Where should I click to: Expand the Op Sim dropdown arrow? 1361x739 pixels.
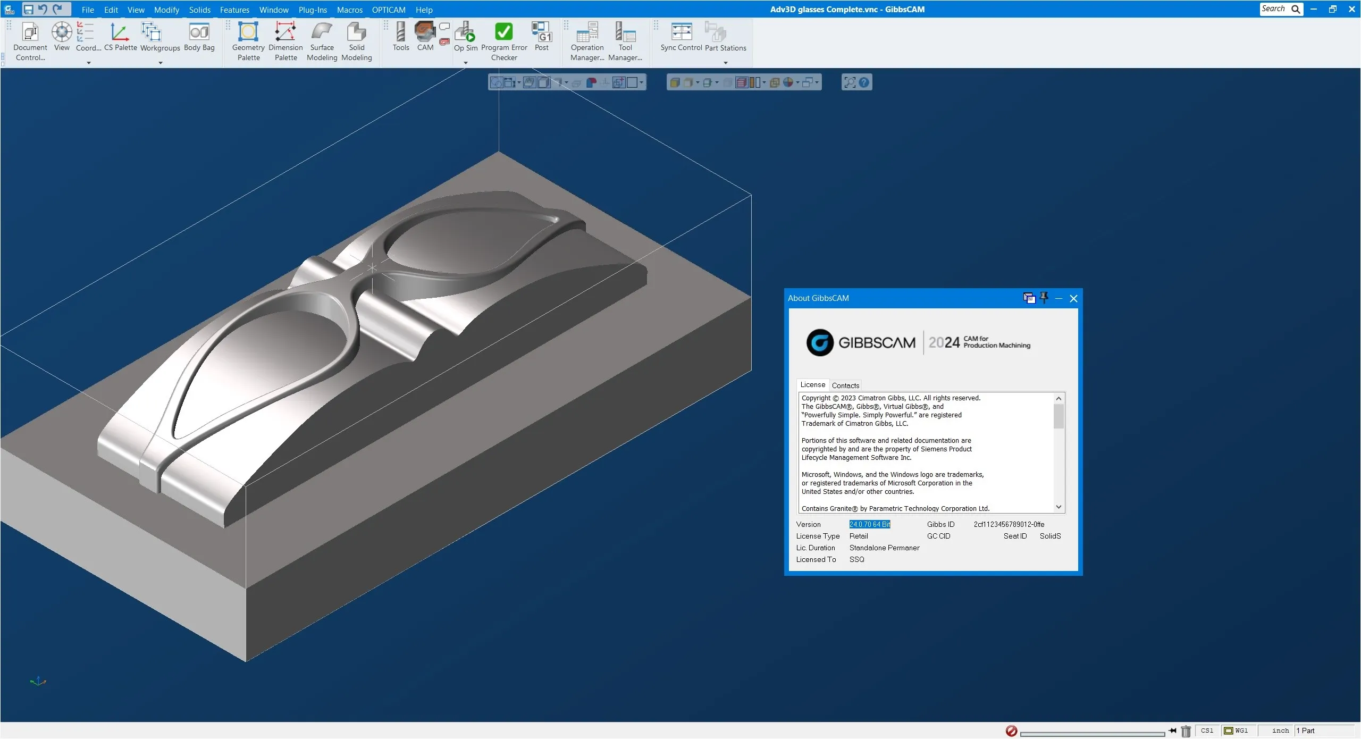click(466, 63)
